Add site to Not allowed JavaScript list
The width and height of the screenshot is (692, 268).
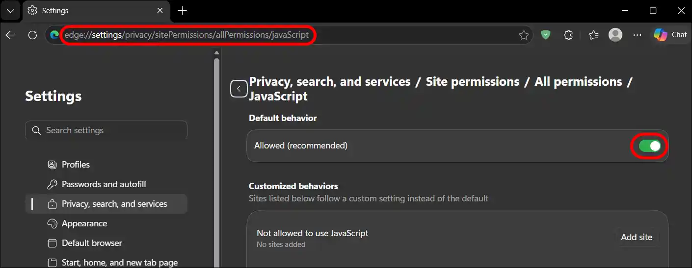click(x=637, y=237)
